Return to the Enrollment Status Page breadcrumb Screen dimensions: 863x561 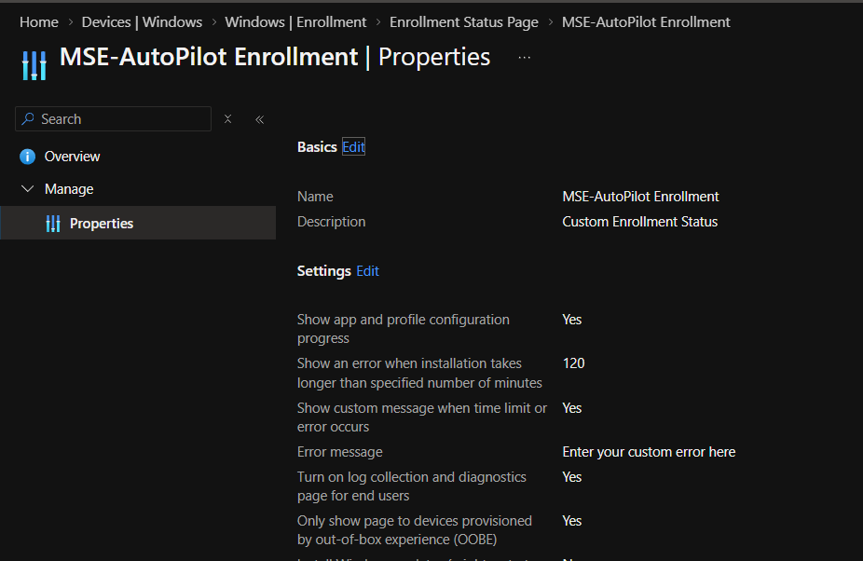tap(464, 21)
